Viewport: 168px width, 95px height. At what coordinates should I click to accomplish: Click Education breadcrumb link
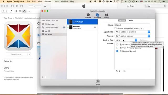click(x=19, y=18)
